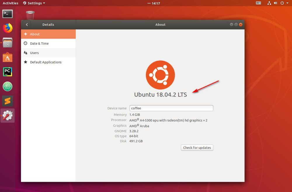Open the Trash on the desktop

pos(30,16)
